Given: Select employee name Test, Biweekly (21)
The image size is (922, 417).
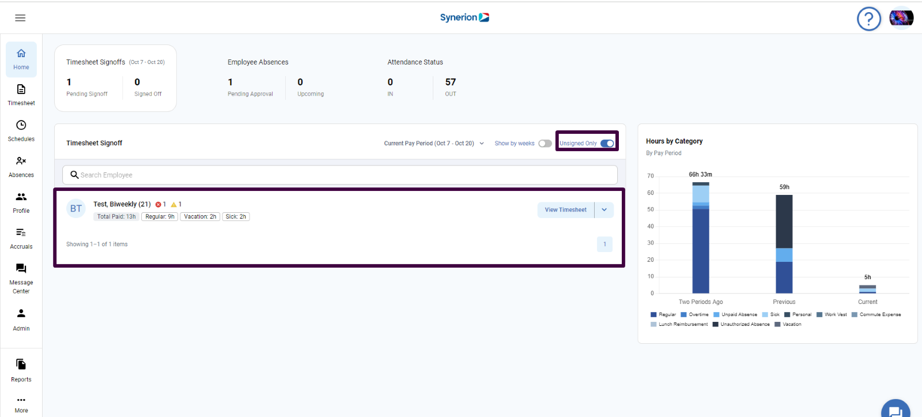Looking at the screenshot, I should [122, 204].
